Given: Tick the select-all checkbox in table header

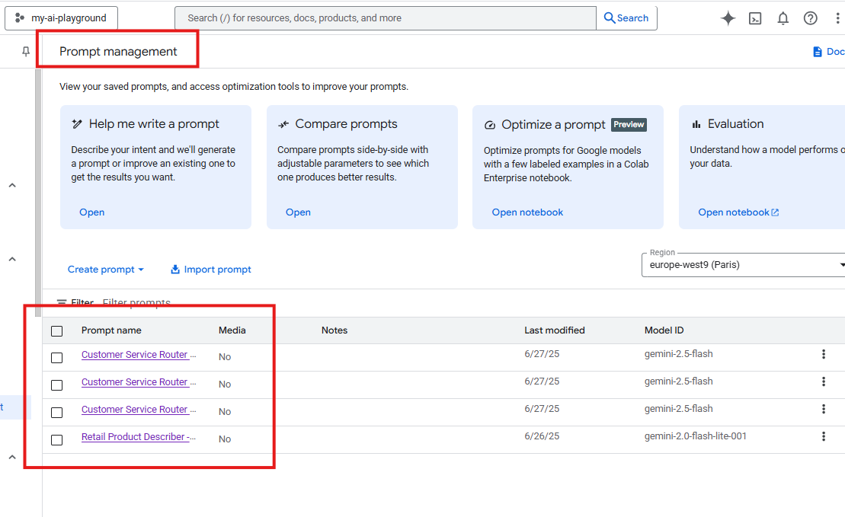Looking at the screenshot, I should pyautogui.click(x=56, y=331).
